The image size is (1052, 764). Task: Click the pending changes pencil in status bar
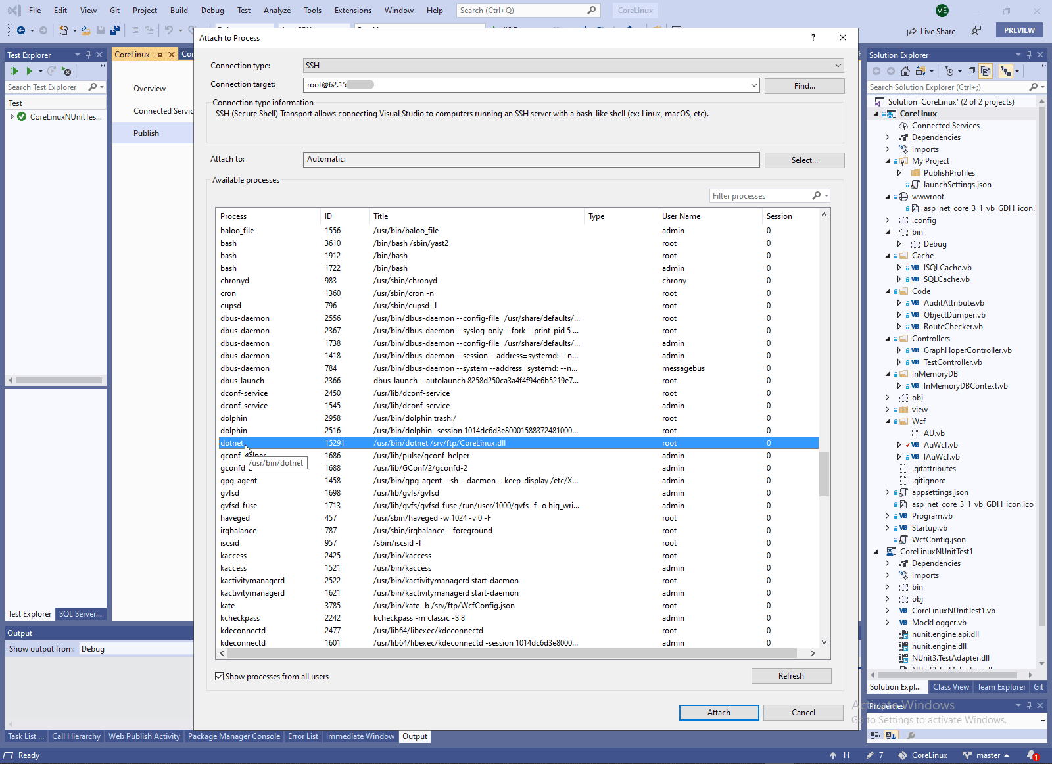point(870,755)
